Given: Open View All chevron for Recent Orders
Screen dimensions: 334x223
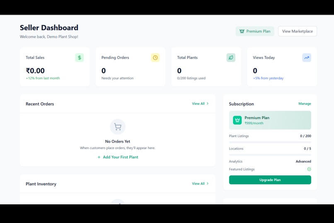Looking at the screenshot, I should (x=208, y=104).
